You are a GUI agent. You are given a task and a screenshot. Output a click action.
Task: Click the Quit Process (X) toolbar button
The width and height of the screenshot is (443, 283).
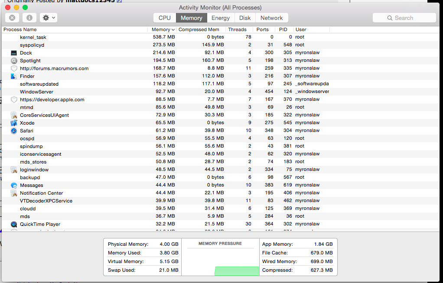tap(12, 18)
